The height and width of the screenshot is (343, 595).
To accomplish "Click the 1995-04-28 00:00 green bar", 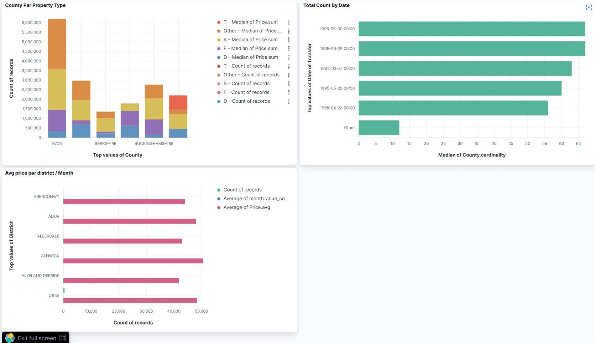I will (x=453, y=108).
